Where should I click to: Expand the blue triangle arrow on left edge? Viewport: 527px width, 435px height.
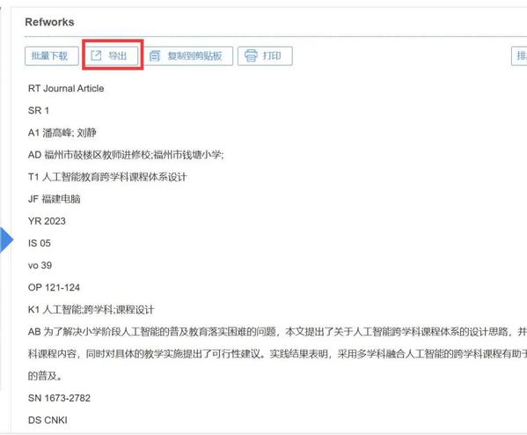pyautogui.click(x=6, y=240)
